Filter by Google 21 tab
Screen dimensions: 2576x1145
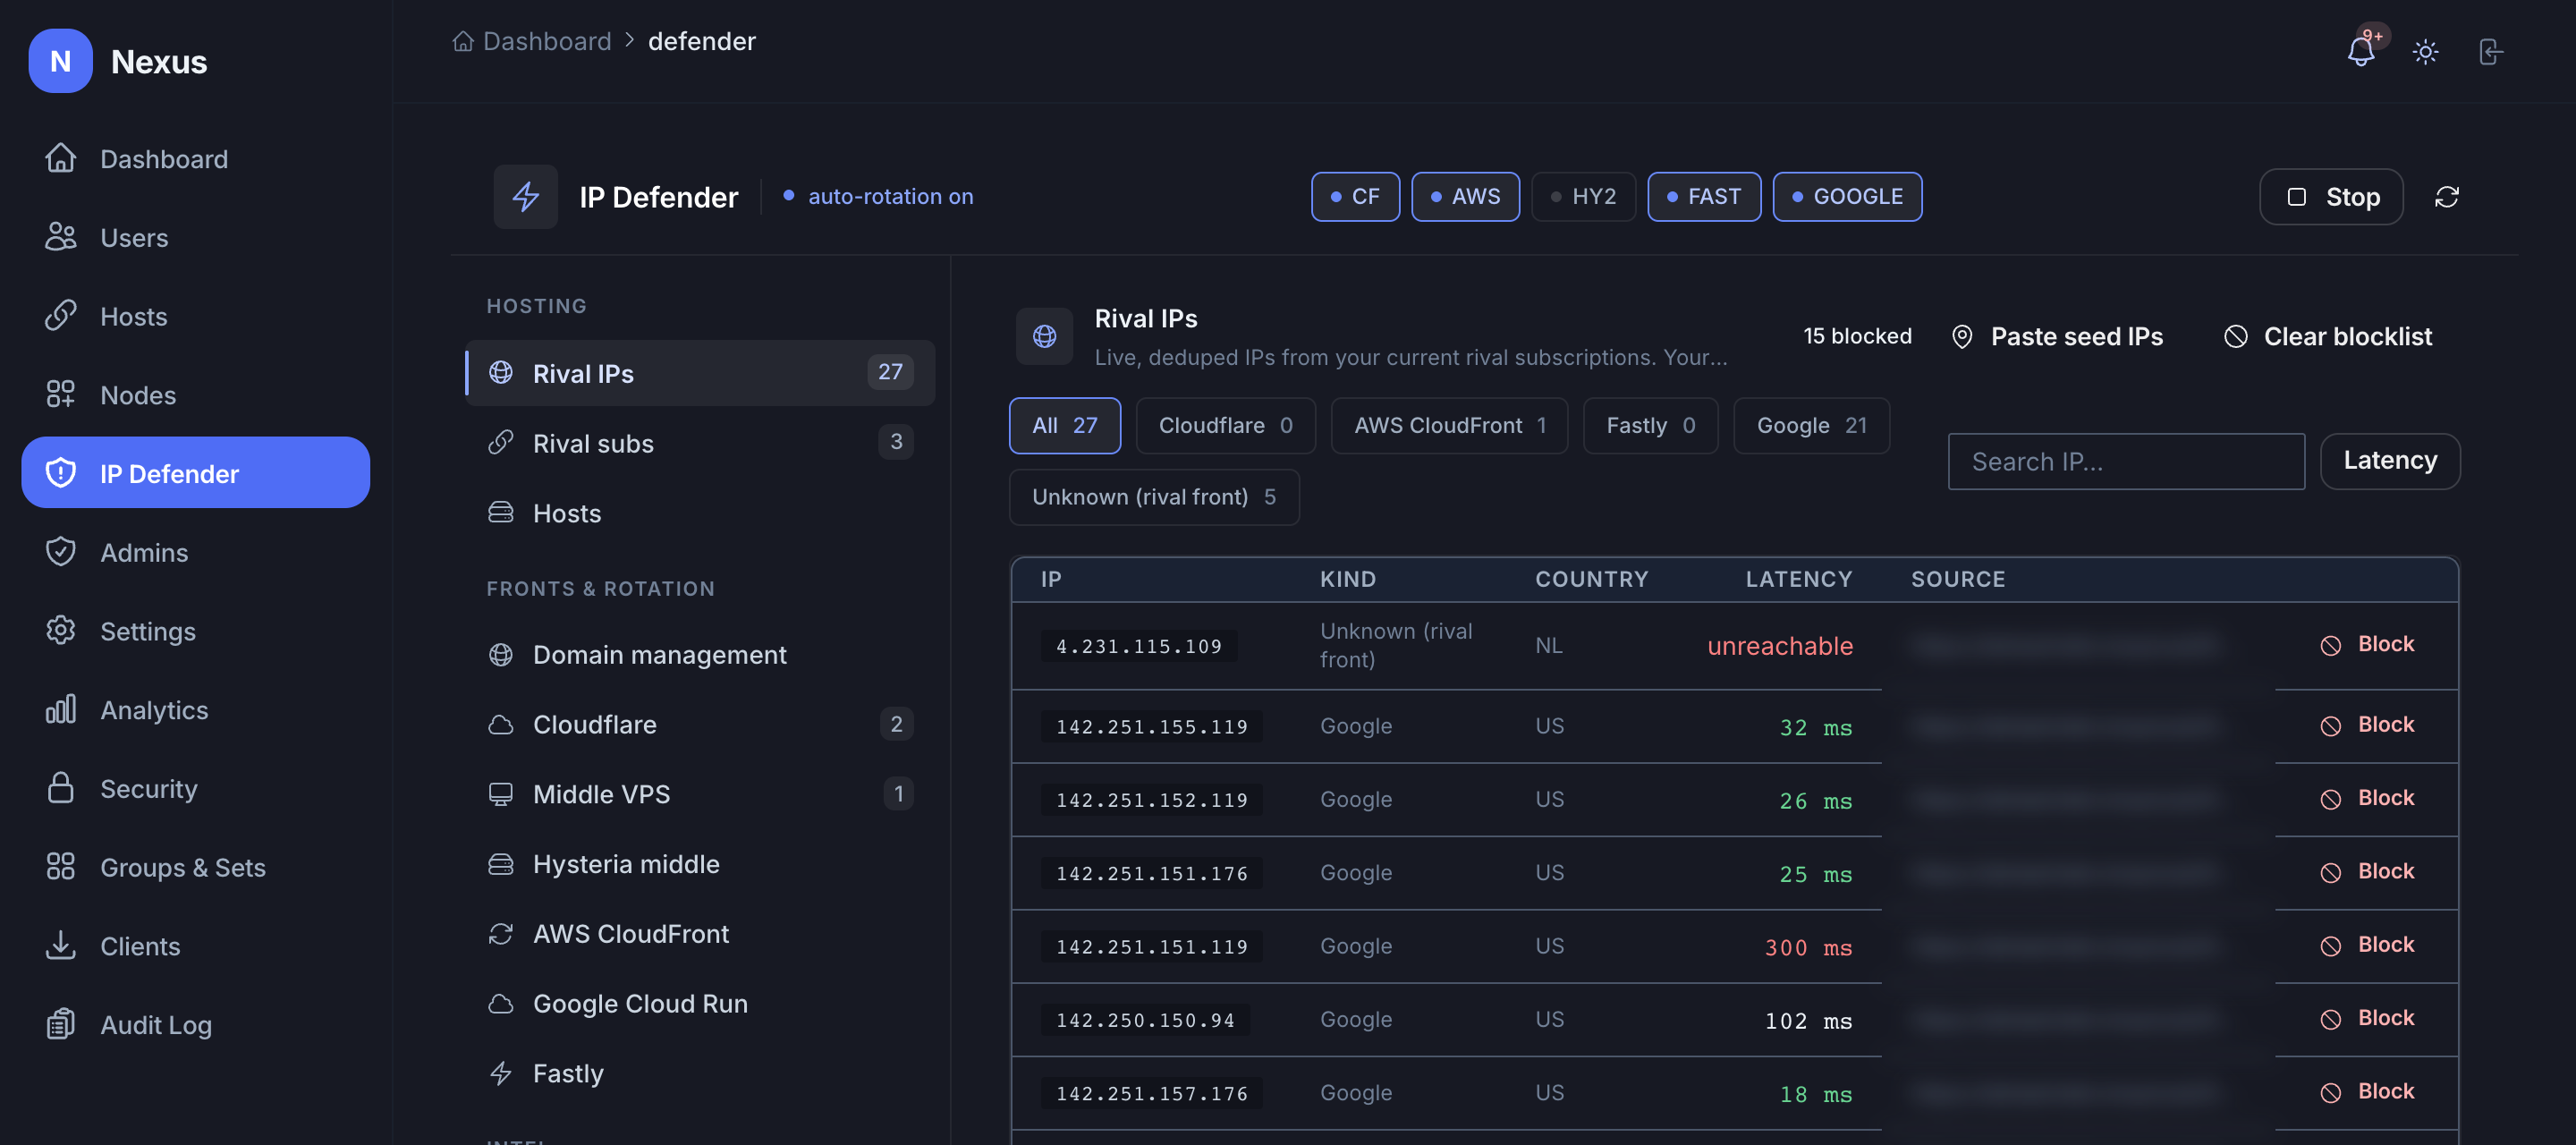click(x=1811, y=426)
